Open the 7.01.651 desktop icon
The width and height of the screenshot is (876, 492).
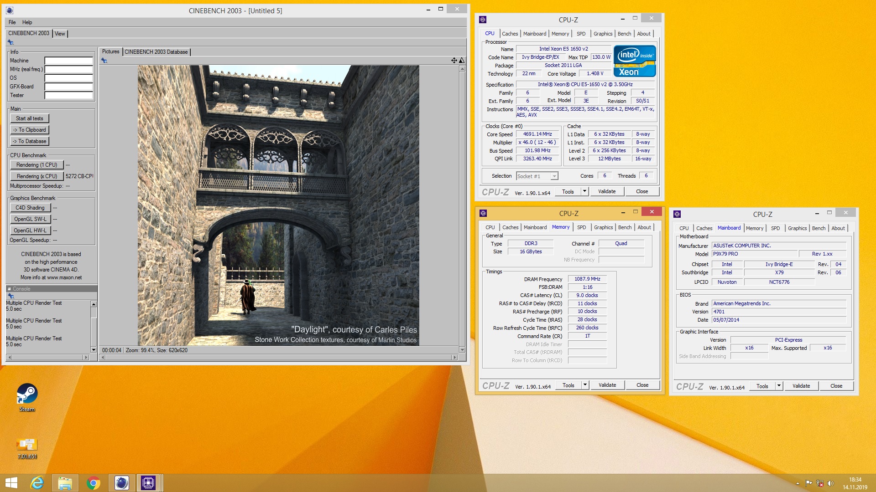click(x=27, y=448)
